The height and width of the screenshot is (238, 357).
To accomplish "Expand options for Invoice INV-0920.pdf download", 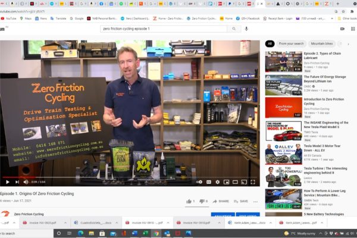I will point(65,223).
